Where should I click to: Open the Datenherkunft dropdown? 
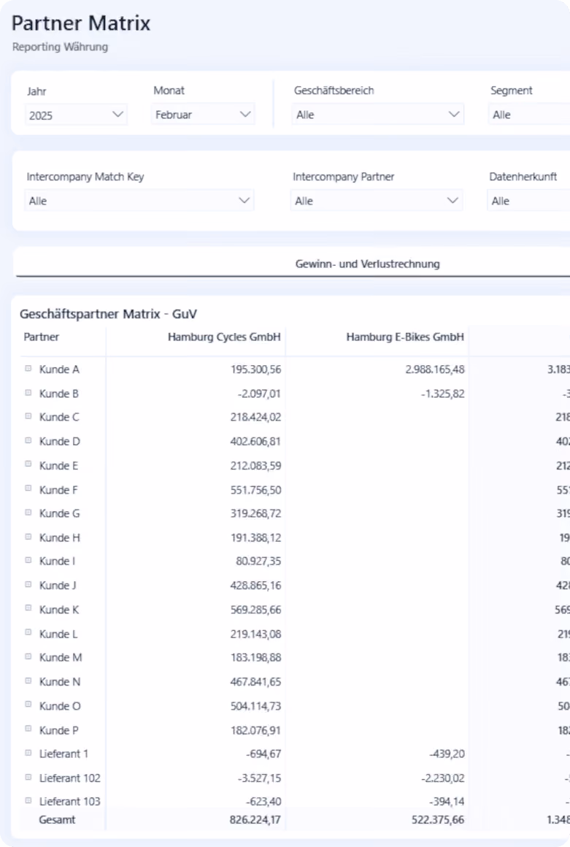528,200
